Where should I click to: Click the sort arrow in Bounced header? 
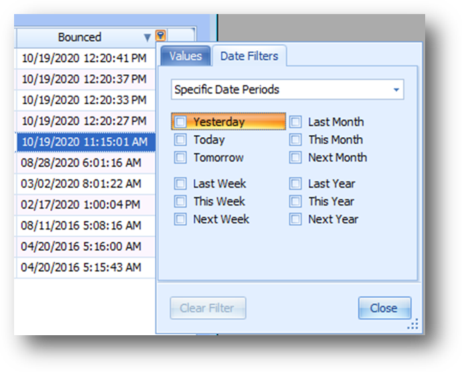(147, 37)
